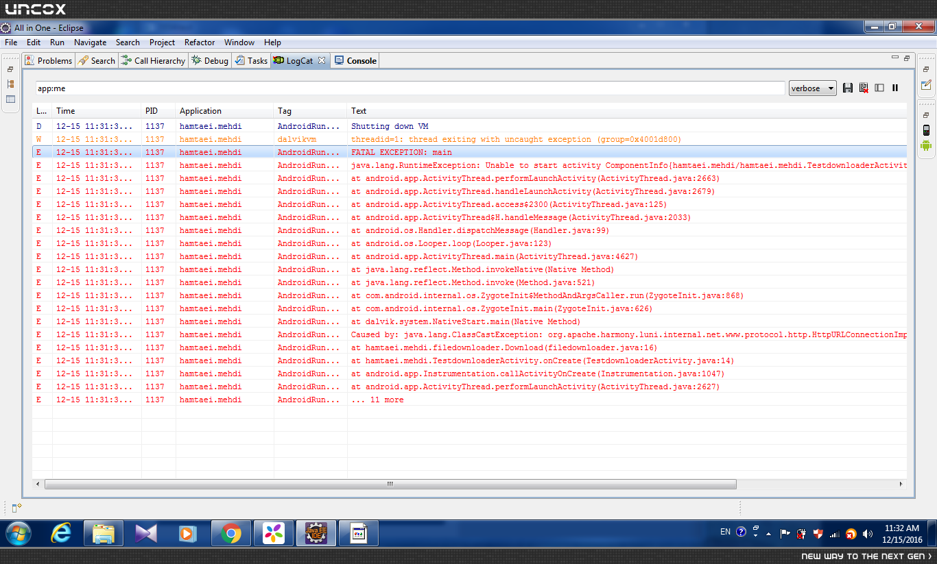The image size is (937, 564).
Task: Restore the upper right trim stack
Action: click(926, 69)
